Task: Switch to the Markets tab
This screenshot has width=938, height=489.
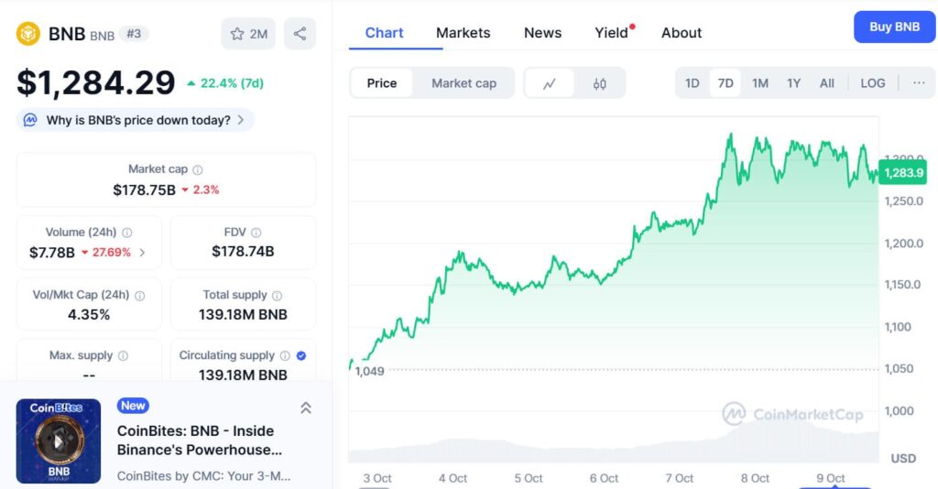Action: [463, 33]
